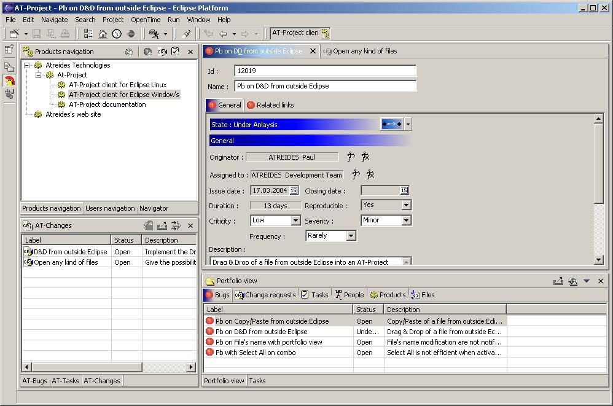The width and height of the screenshot is (613, 406).
Task: Open the 'Open any kind of files' editor tab
Action: point(360,51)
